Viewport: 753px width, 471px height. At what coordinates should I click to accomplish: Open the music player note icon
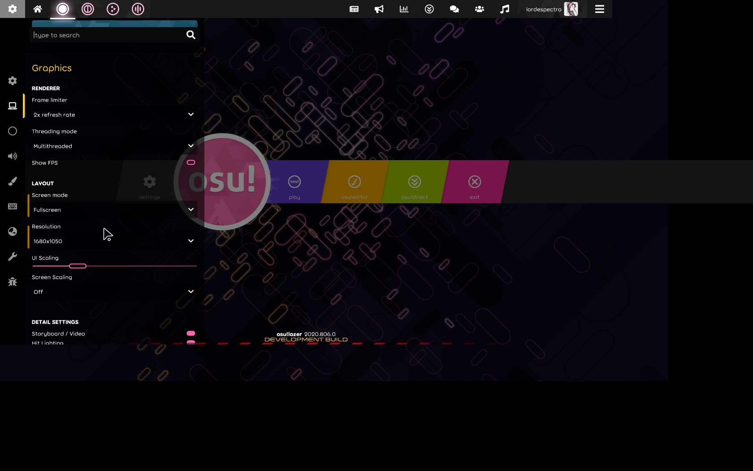[505, 9]
